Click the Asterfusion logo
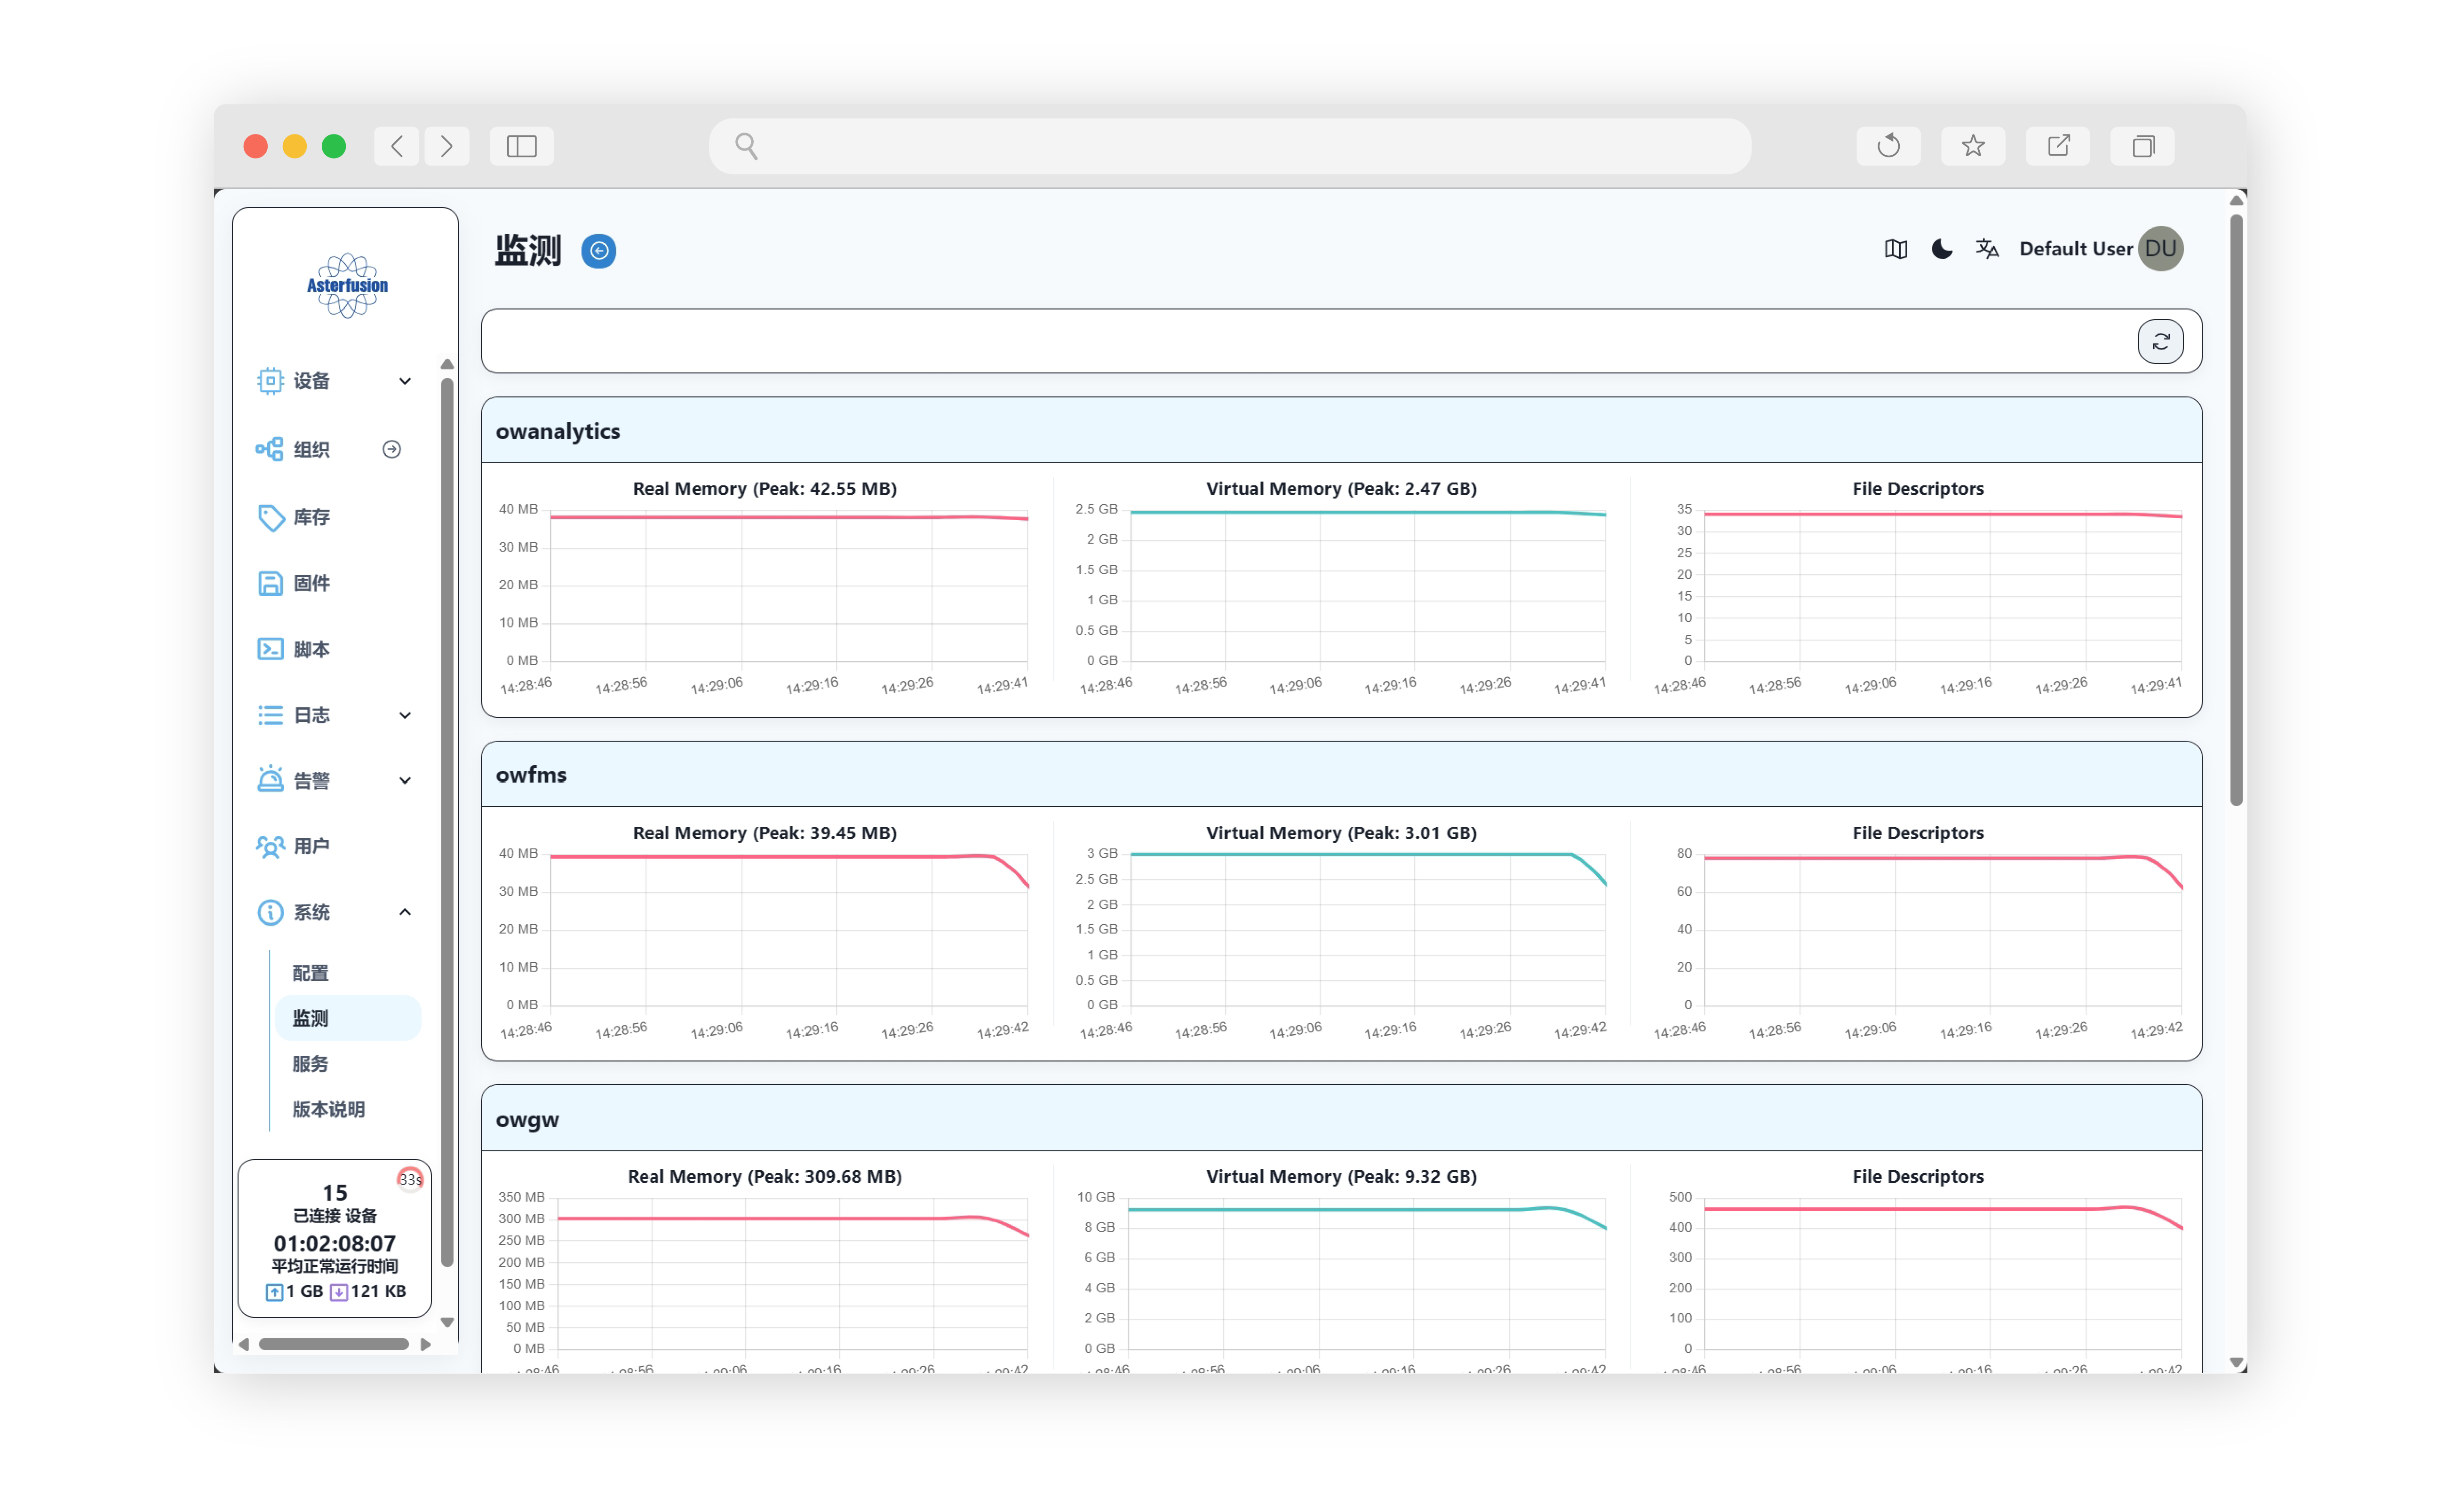Screen dimensions: 2461x1512 click(346, 285)
